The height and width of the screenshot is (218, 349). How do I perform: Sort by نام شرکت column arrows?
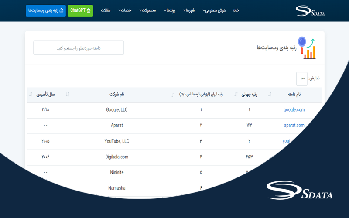pyautogui.click(x=67, y=95)
